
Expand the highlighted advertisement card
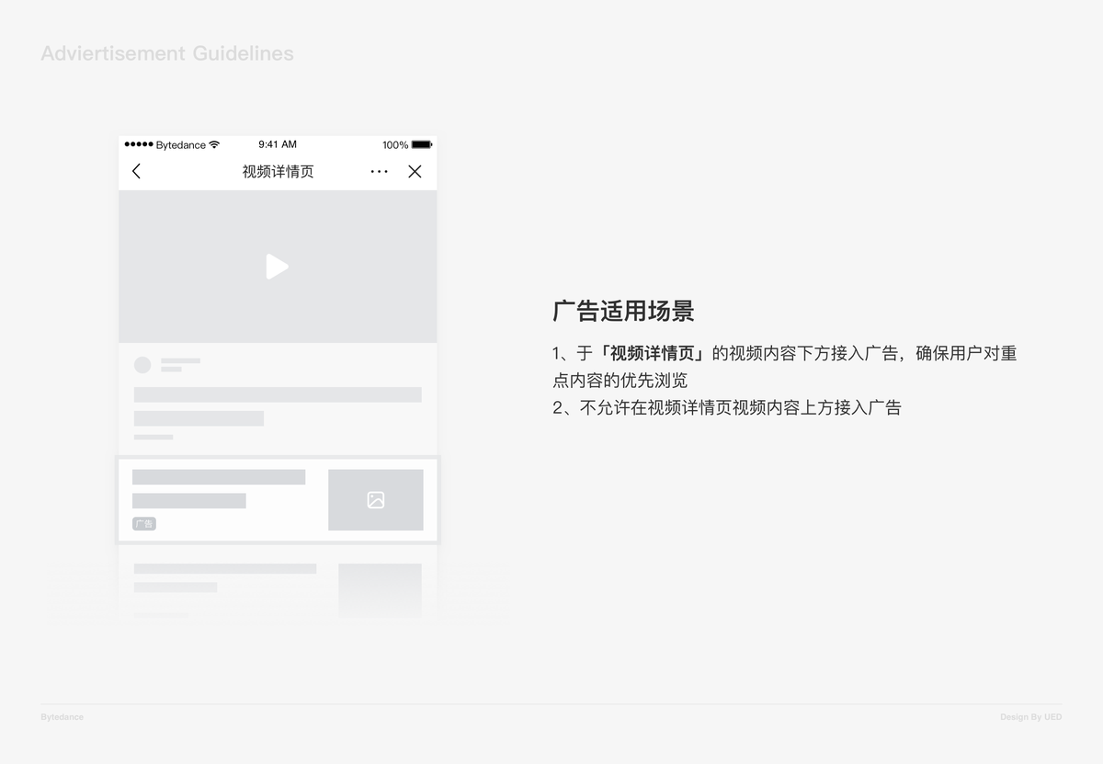(x=278, y=499)
